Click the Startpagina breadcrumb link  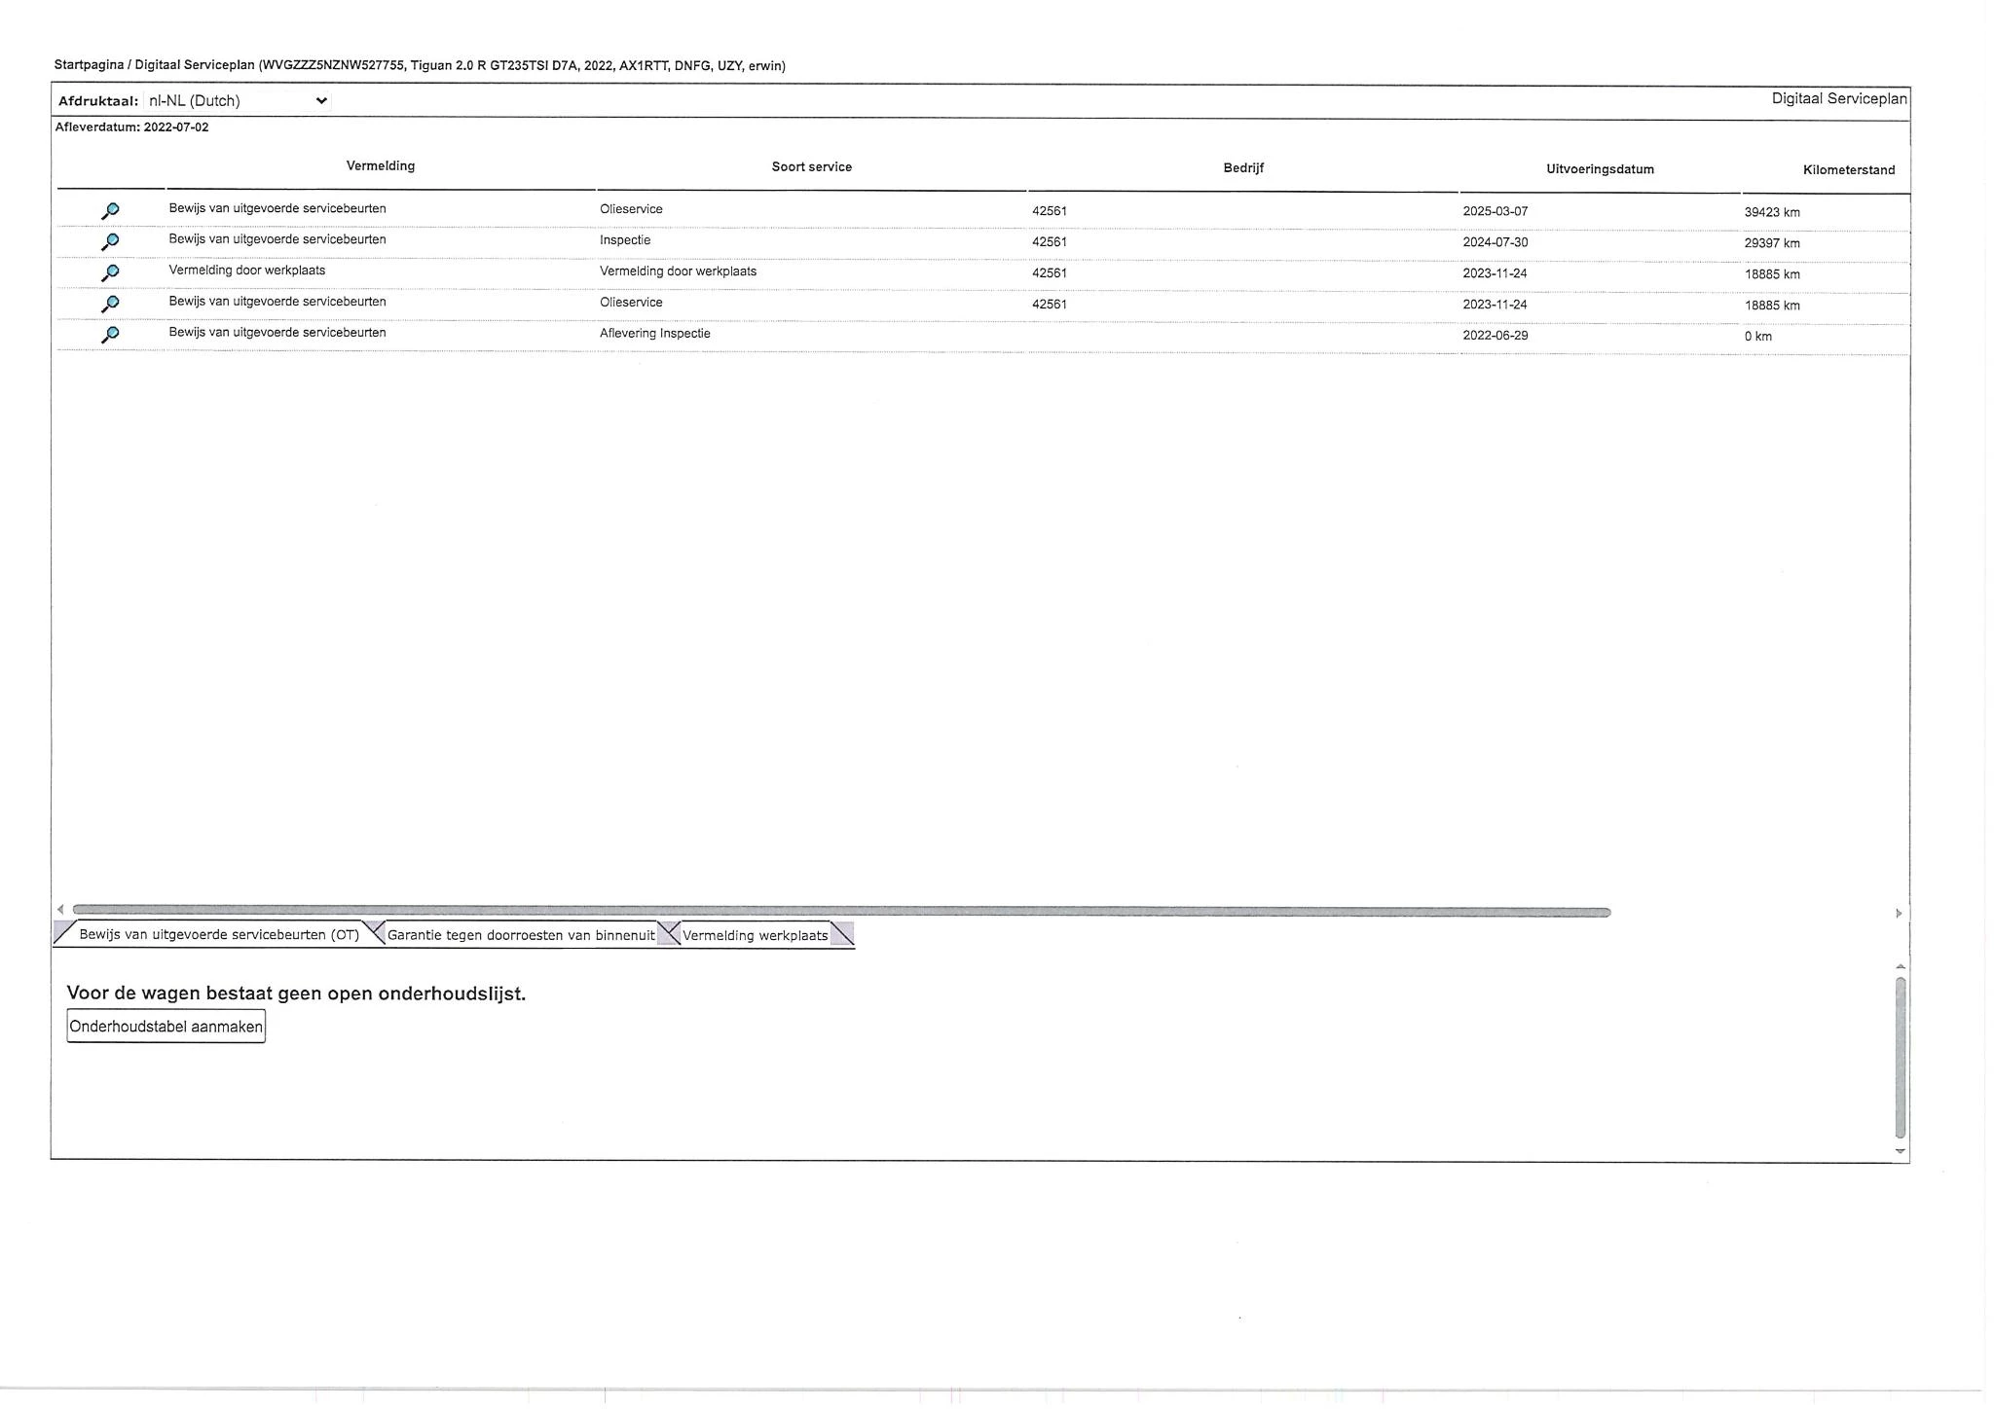click(89, 65)
